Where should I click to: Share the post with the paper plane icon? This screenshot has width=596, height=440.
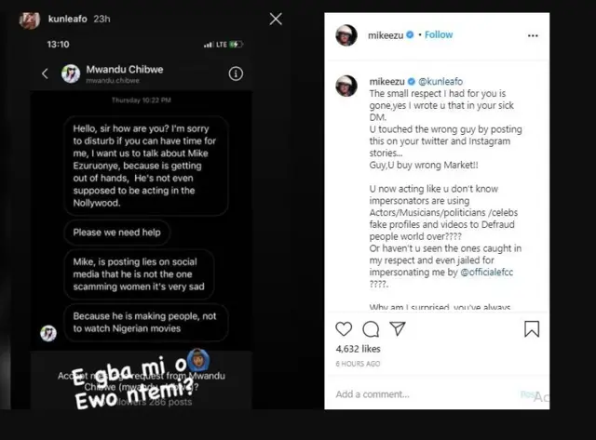pos(398,328)
